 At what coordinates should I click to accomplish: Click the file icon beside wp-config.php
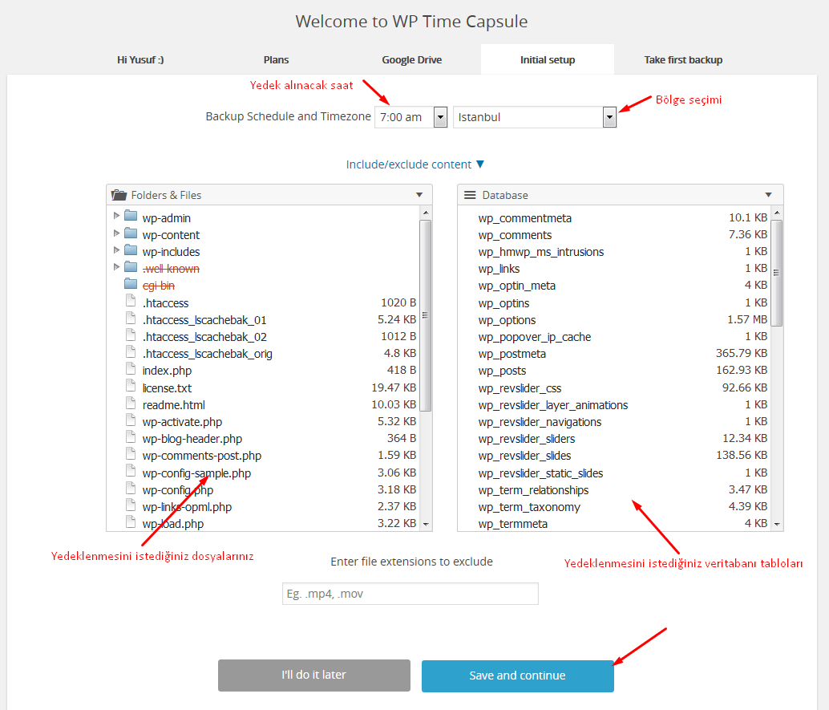[x=130, y=489]
